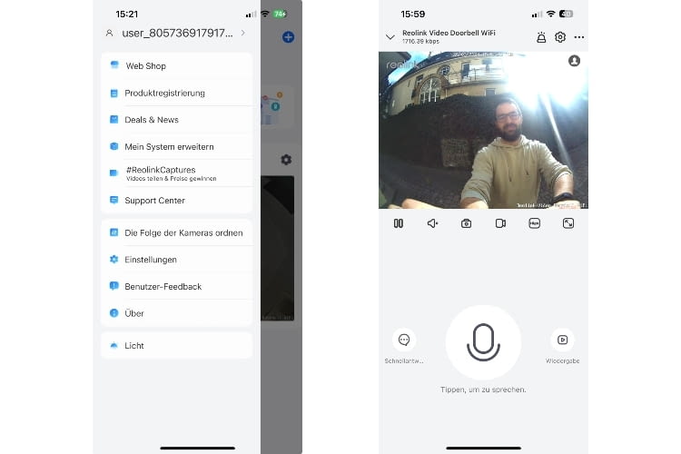Toggle the speaker volume icon

tap(432, 223)
